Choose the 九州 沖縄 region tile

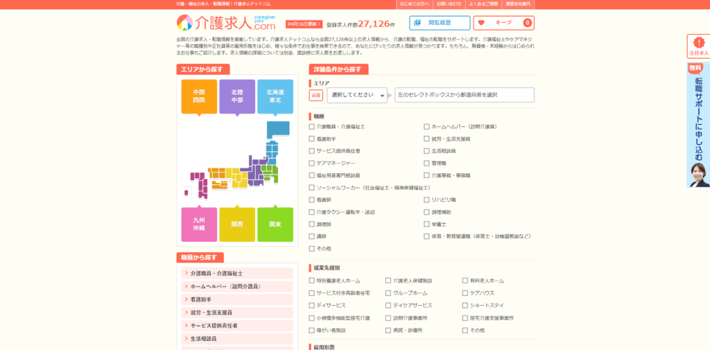coord(199,224)
